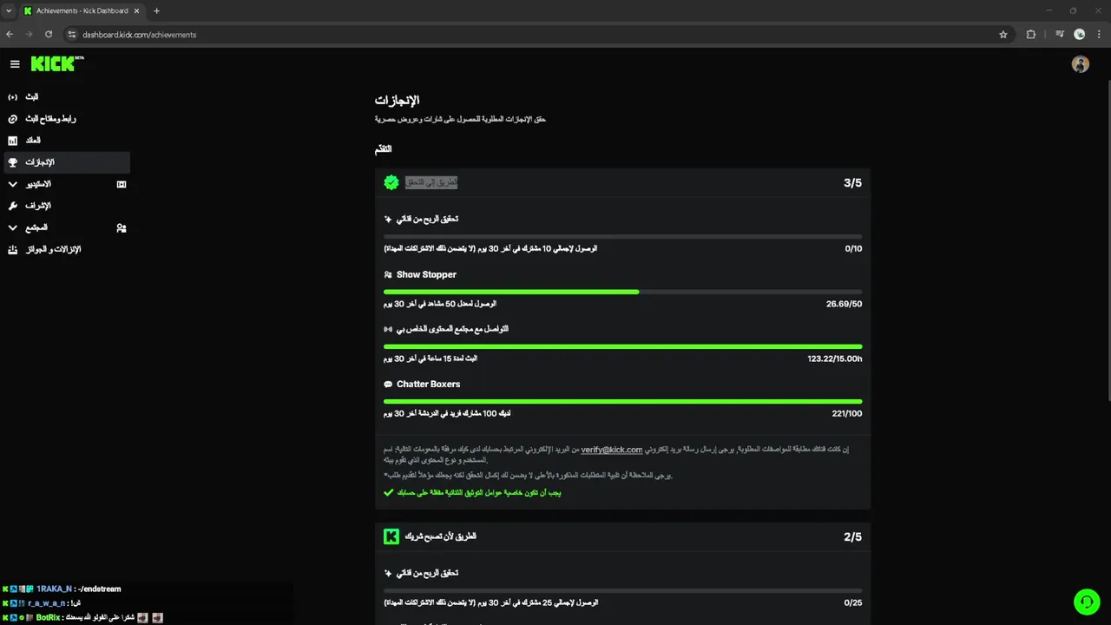Click the Show Stopper progress bar
The height and width of the screenshot is (625, 1111).
click(x=622, y=292)
